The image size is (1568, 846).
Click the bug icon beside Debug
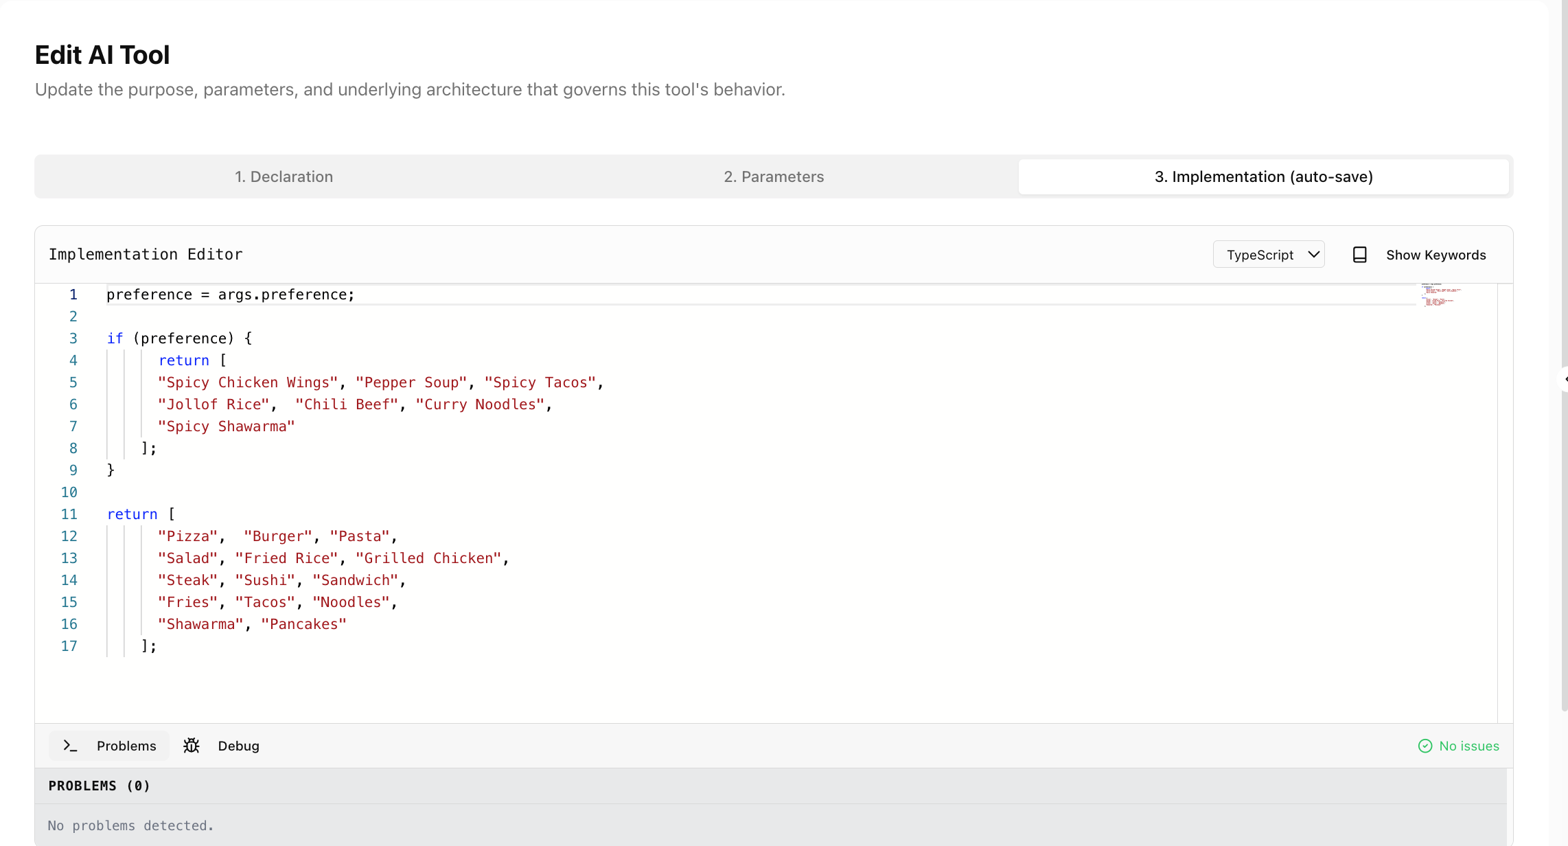click(192, 746)
